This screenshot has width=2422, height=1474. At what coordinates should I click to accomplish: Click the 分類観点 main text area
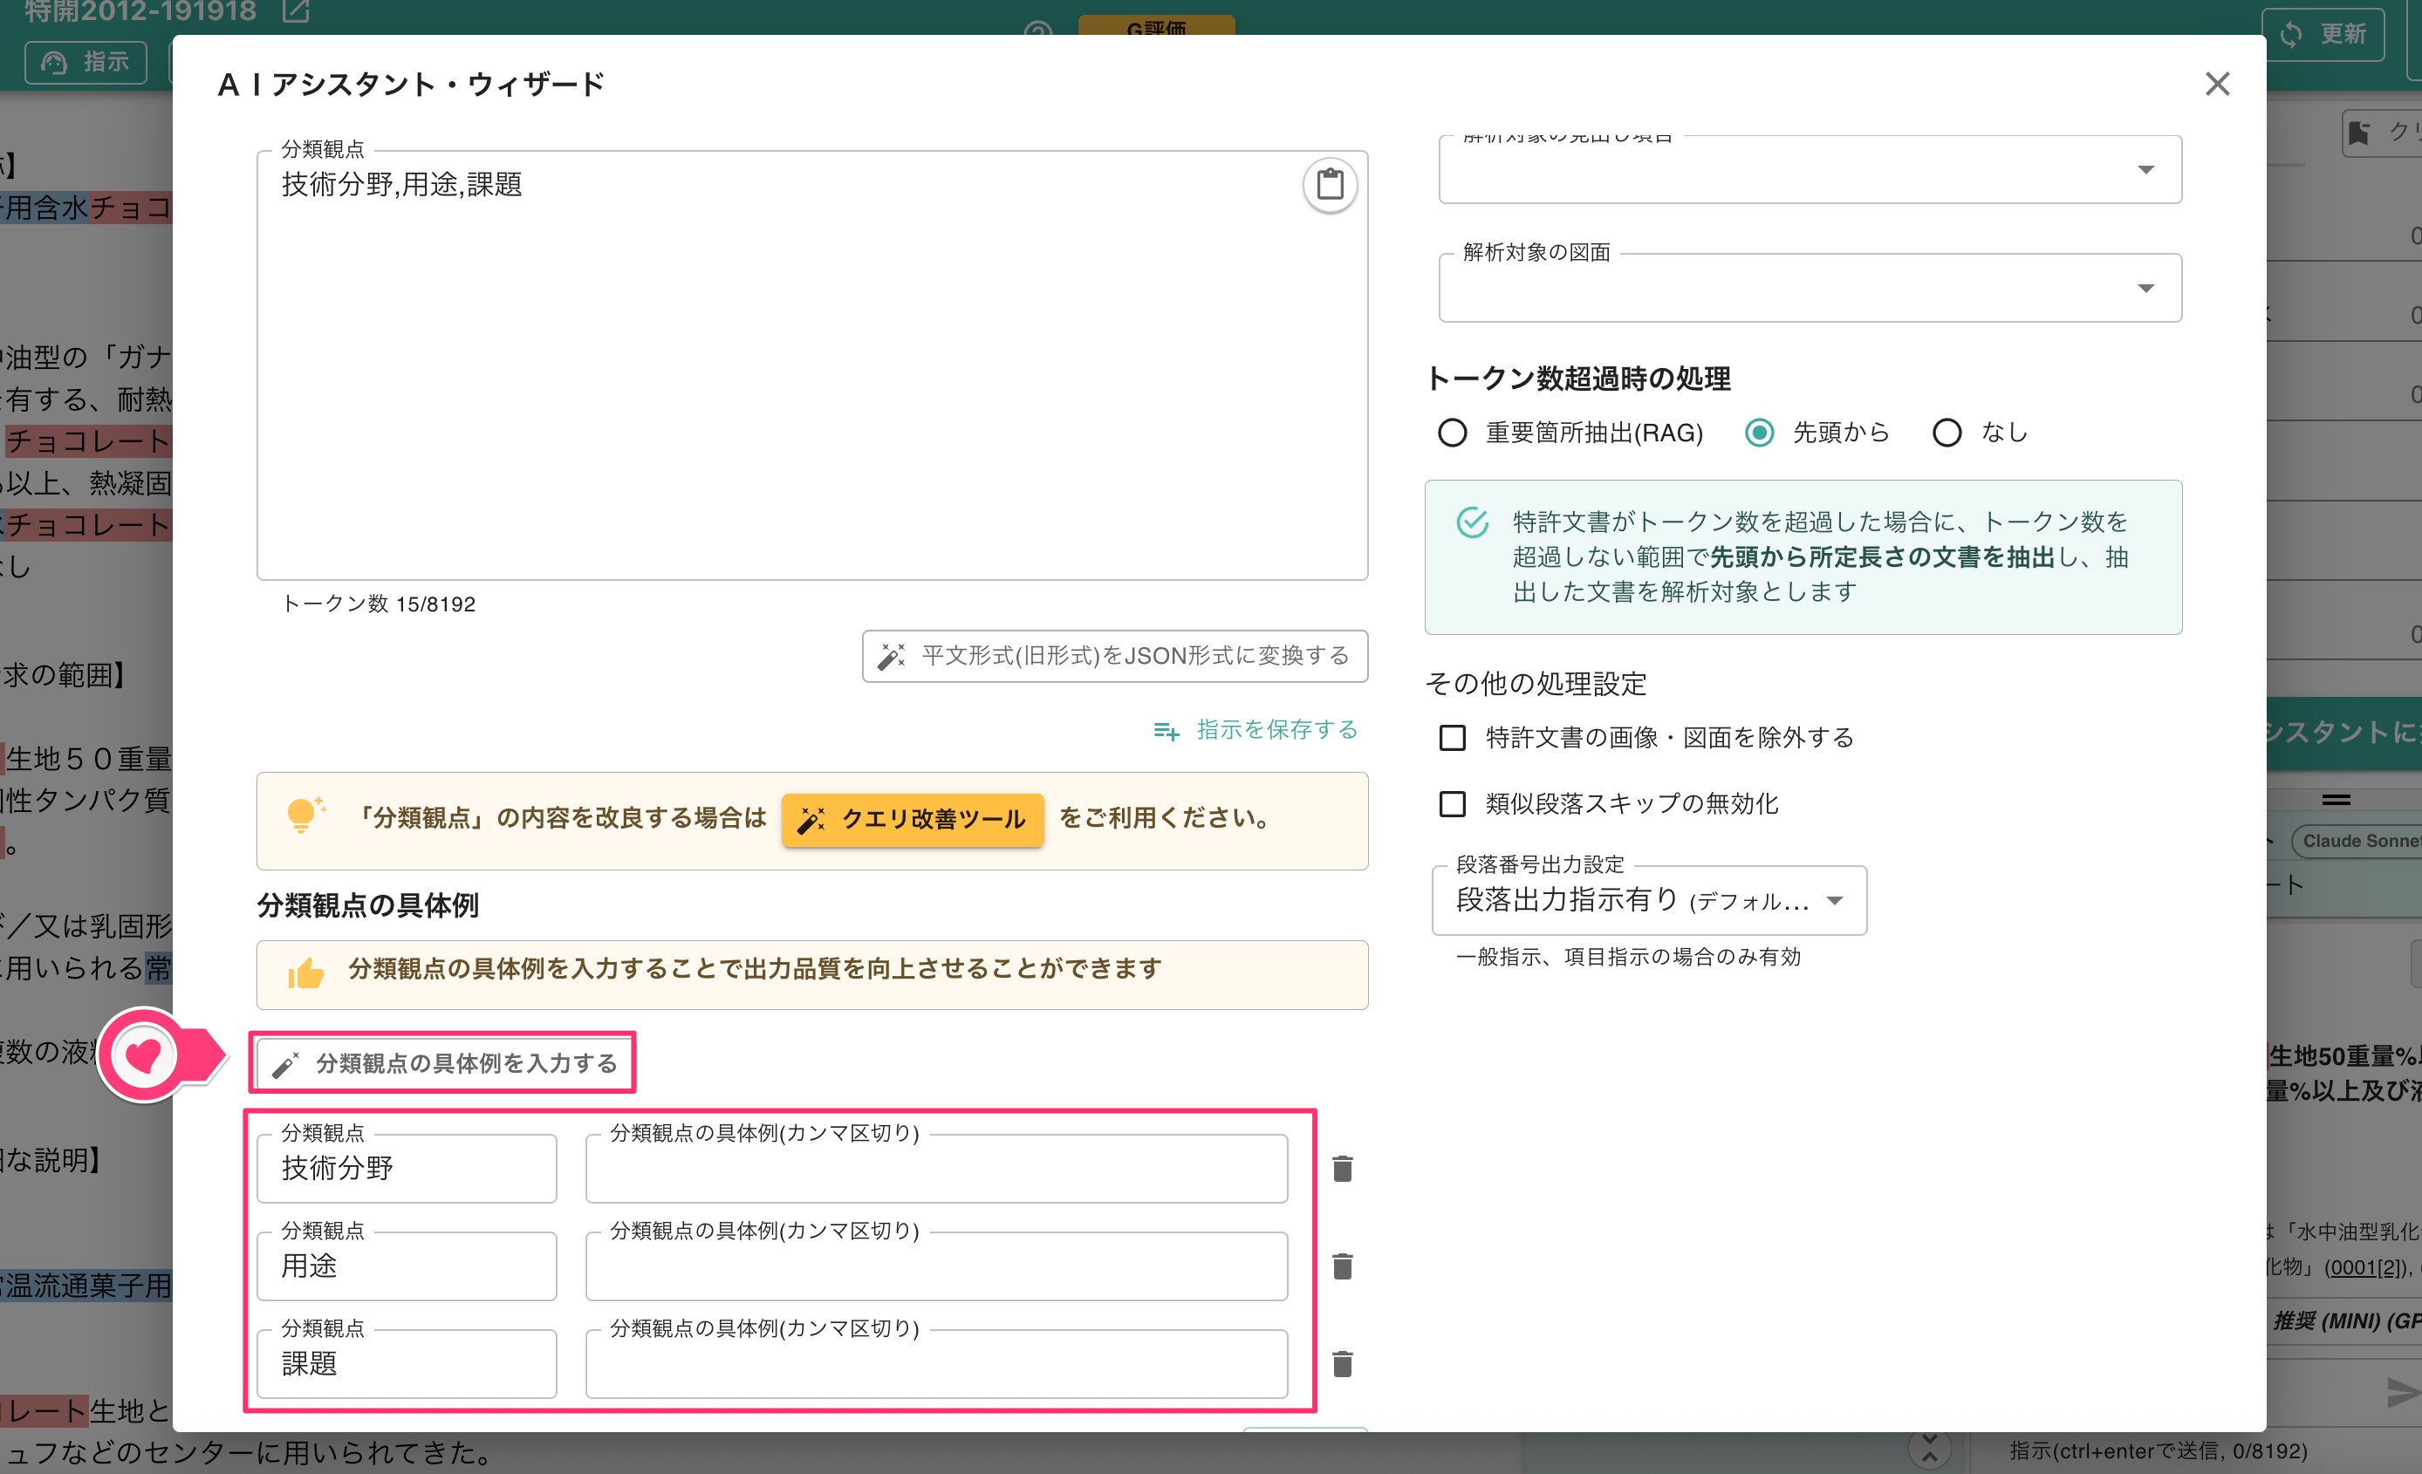[812, 365]
